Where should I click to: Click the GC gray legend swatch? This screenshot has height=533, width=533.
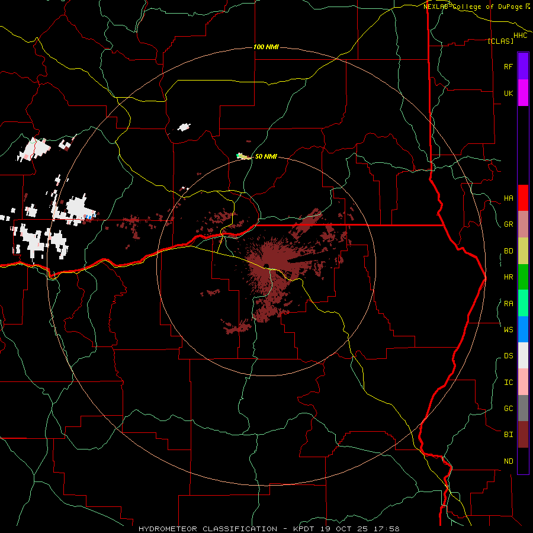(523, 408)
